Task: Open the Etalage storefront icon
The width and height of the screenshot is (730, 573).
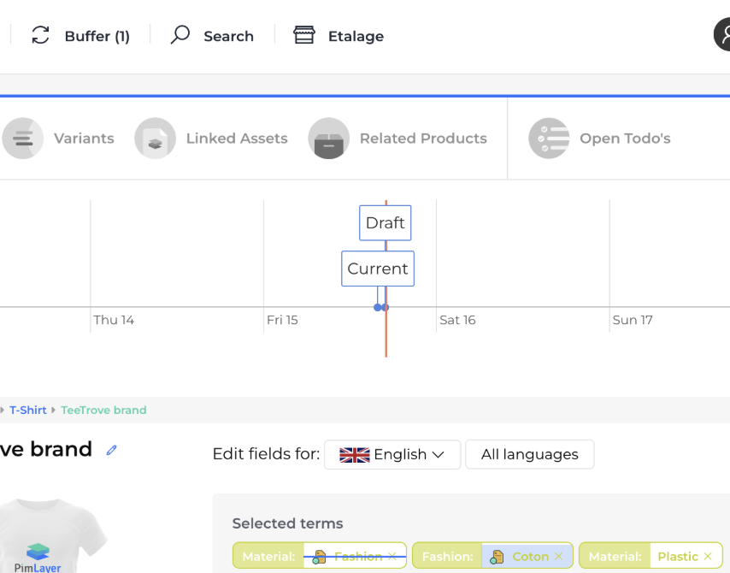Action: click(x=304, y=36)
